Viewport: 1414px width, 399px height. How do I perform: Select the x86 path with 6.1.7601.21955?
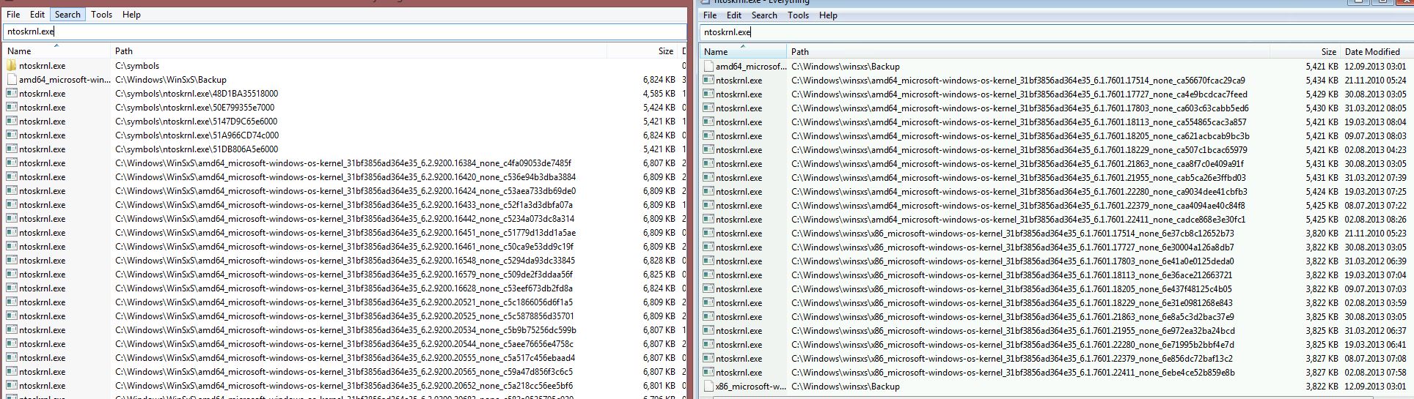pyautogui.click(x=1013, y=331)
